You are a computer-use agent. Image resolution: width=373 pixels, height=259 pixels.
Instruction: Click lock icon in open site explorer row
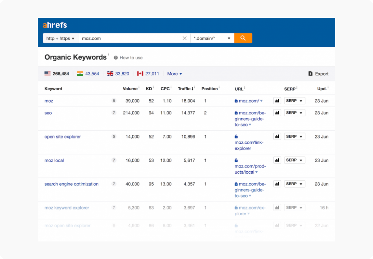click(236, 137)
